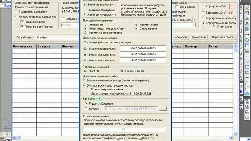Select the Rotate tool
This screenshot has height=141, width=251.
(247, 40)
